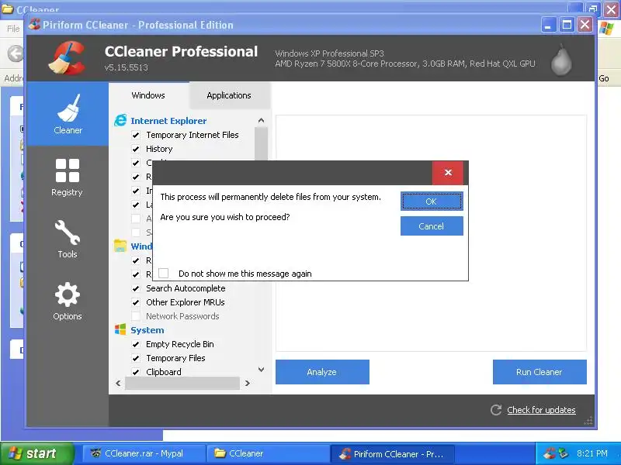Open the Tools section

(68, 239)
